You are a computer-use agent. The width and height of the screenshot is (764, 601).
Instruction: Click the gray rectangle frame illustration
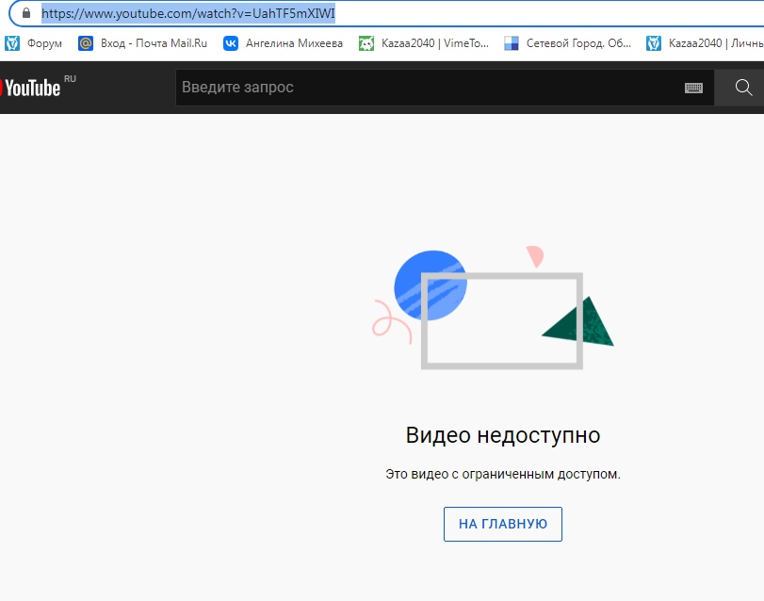point(501,363)
